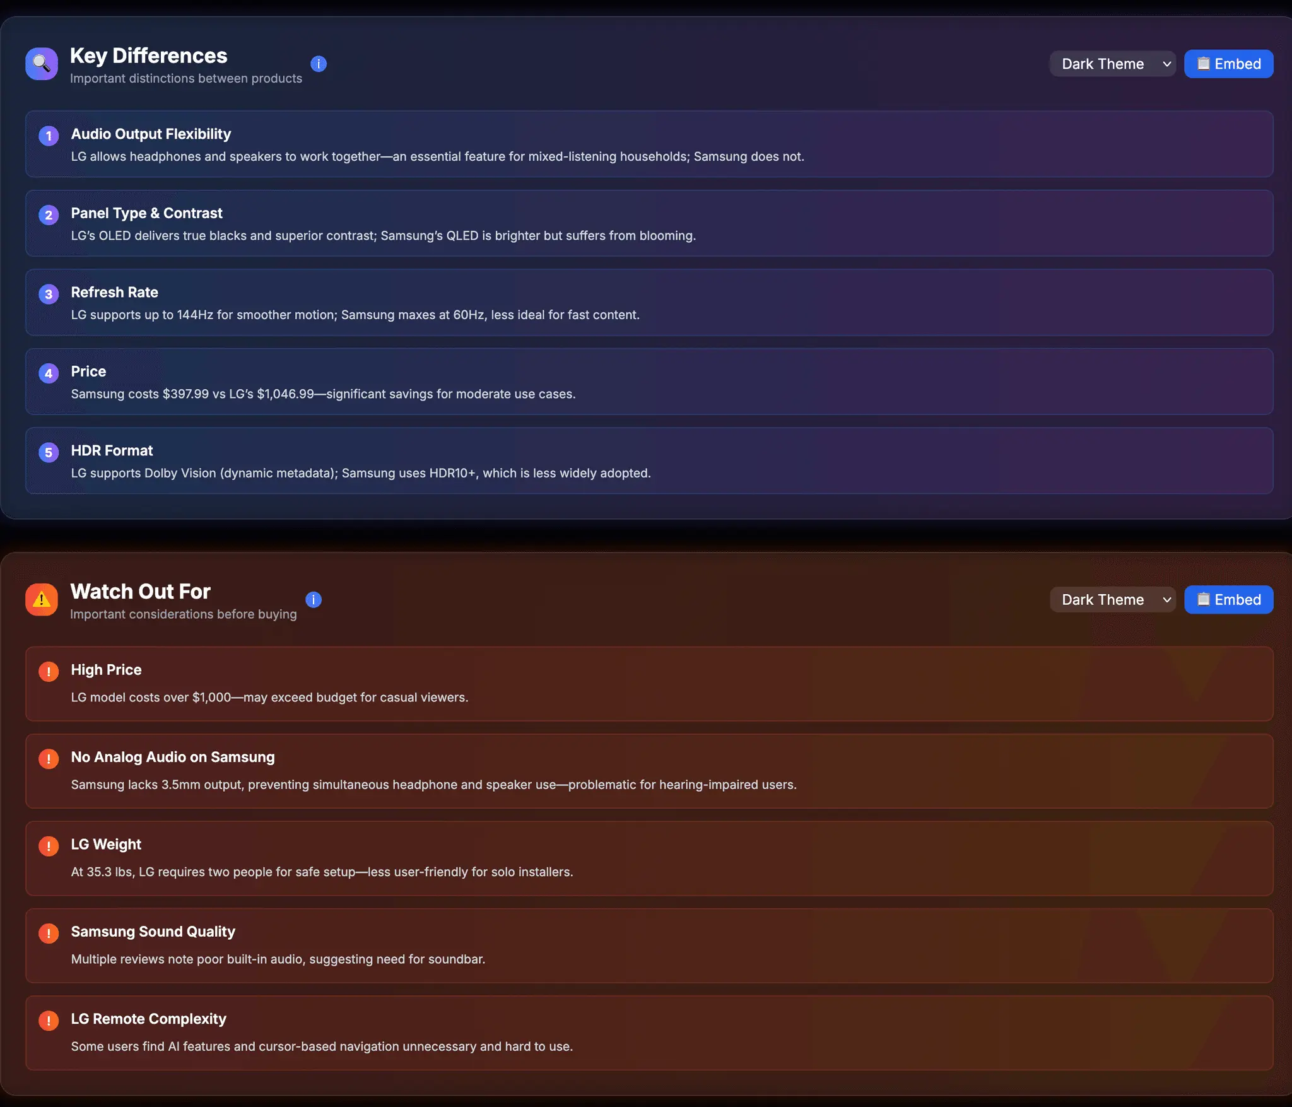Select the Audio Output Flexibility heading
Viewport: 1292px width, 1107px height.
click(151, 134)
